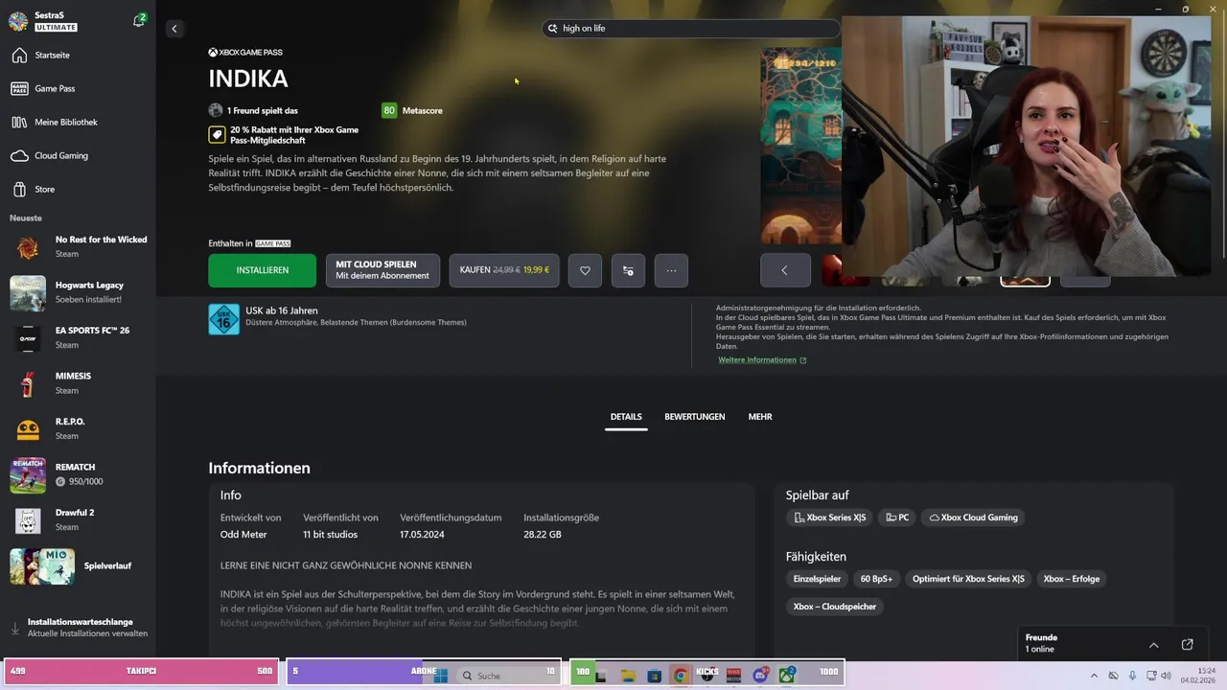Switch to the DETAILS tab
This screenshot has width=1227, height=690.
(x=626, y=417)
